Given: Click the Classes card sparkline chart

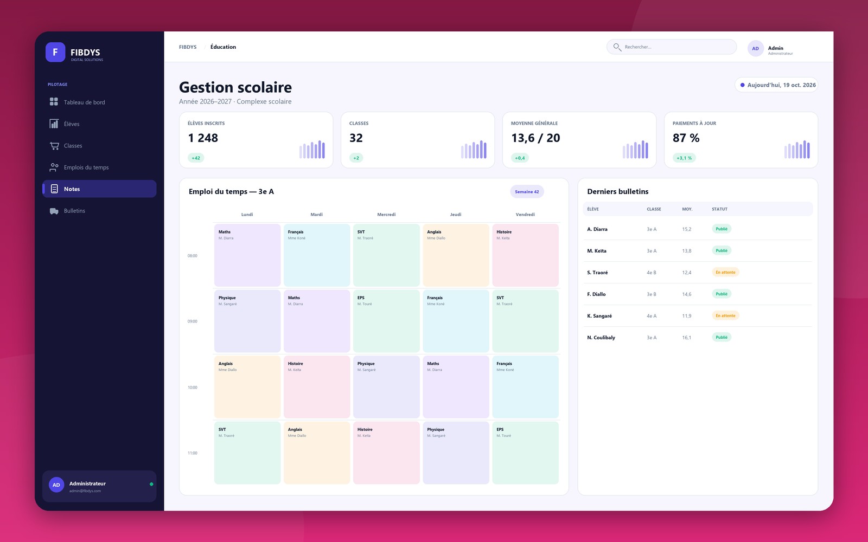Looking at the screenshot, I should pyautogui.click(x=474, y=149).
